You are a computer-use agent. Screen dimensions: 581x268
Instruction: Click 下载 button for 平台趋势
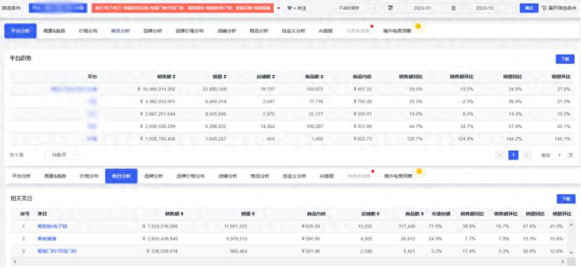coord(565,59)
